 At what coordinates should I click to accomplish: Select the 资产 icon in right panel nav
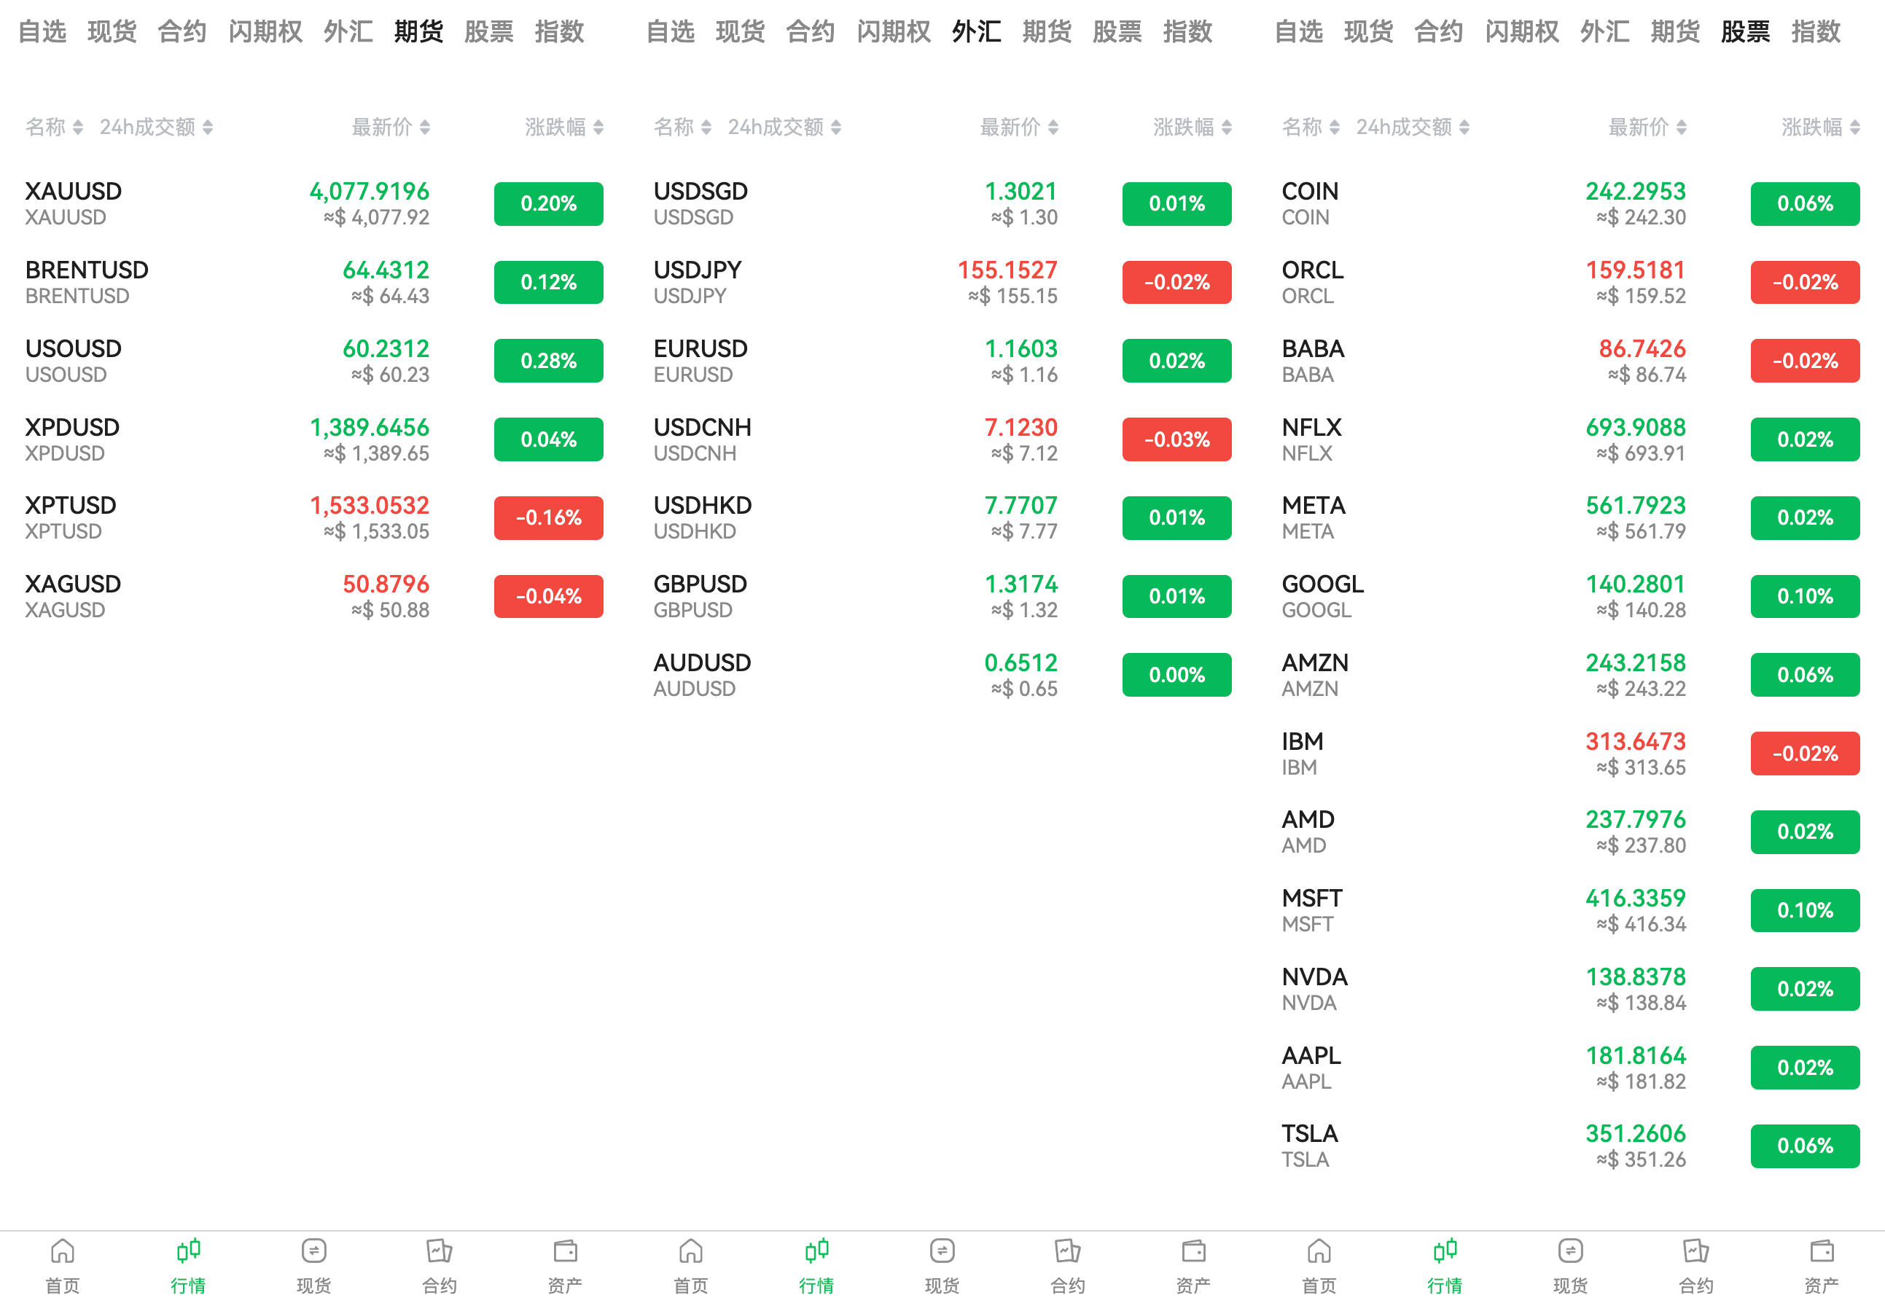point(1822,1261)
